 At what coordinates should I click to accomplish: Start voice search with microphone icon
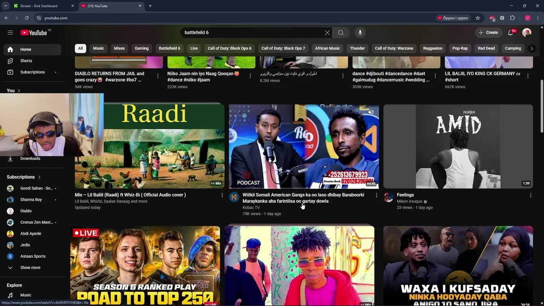coord(360,33)
